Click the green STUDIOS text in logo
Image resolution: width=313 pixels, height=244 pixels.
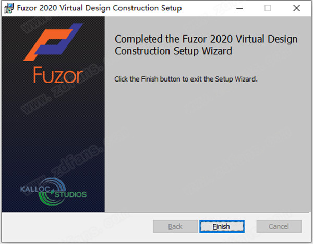click(70, 194)
